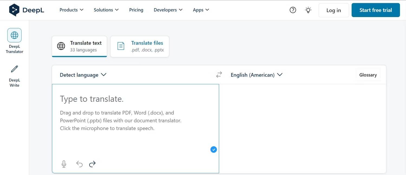Toggle the lightbulb theme icon
This screenshot has height=175, width=406.
(x=308, y=10)
